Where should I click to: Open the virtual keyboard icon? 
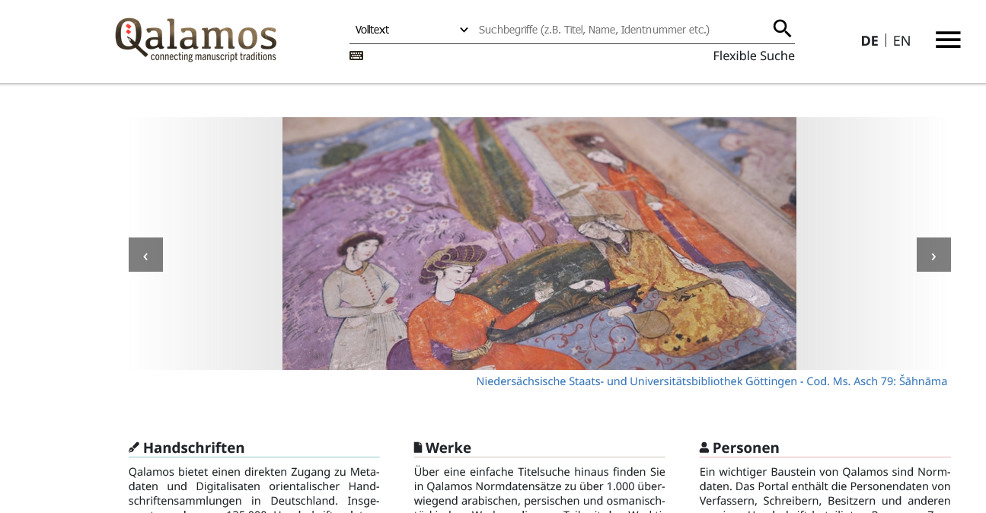356,56
